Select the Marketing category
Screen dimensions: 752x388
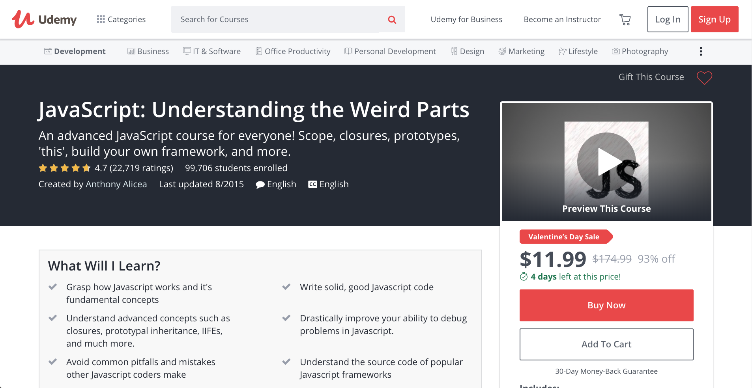pyautogui.click(x=522, y=51)
